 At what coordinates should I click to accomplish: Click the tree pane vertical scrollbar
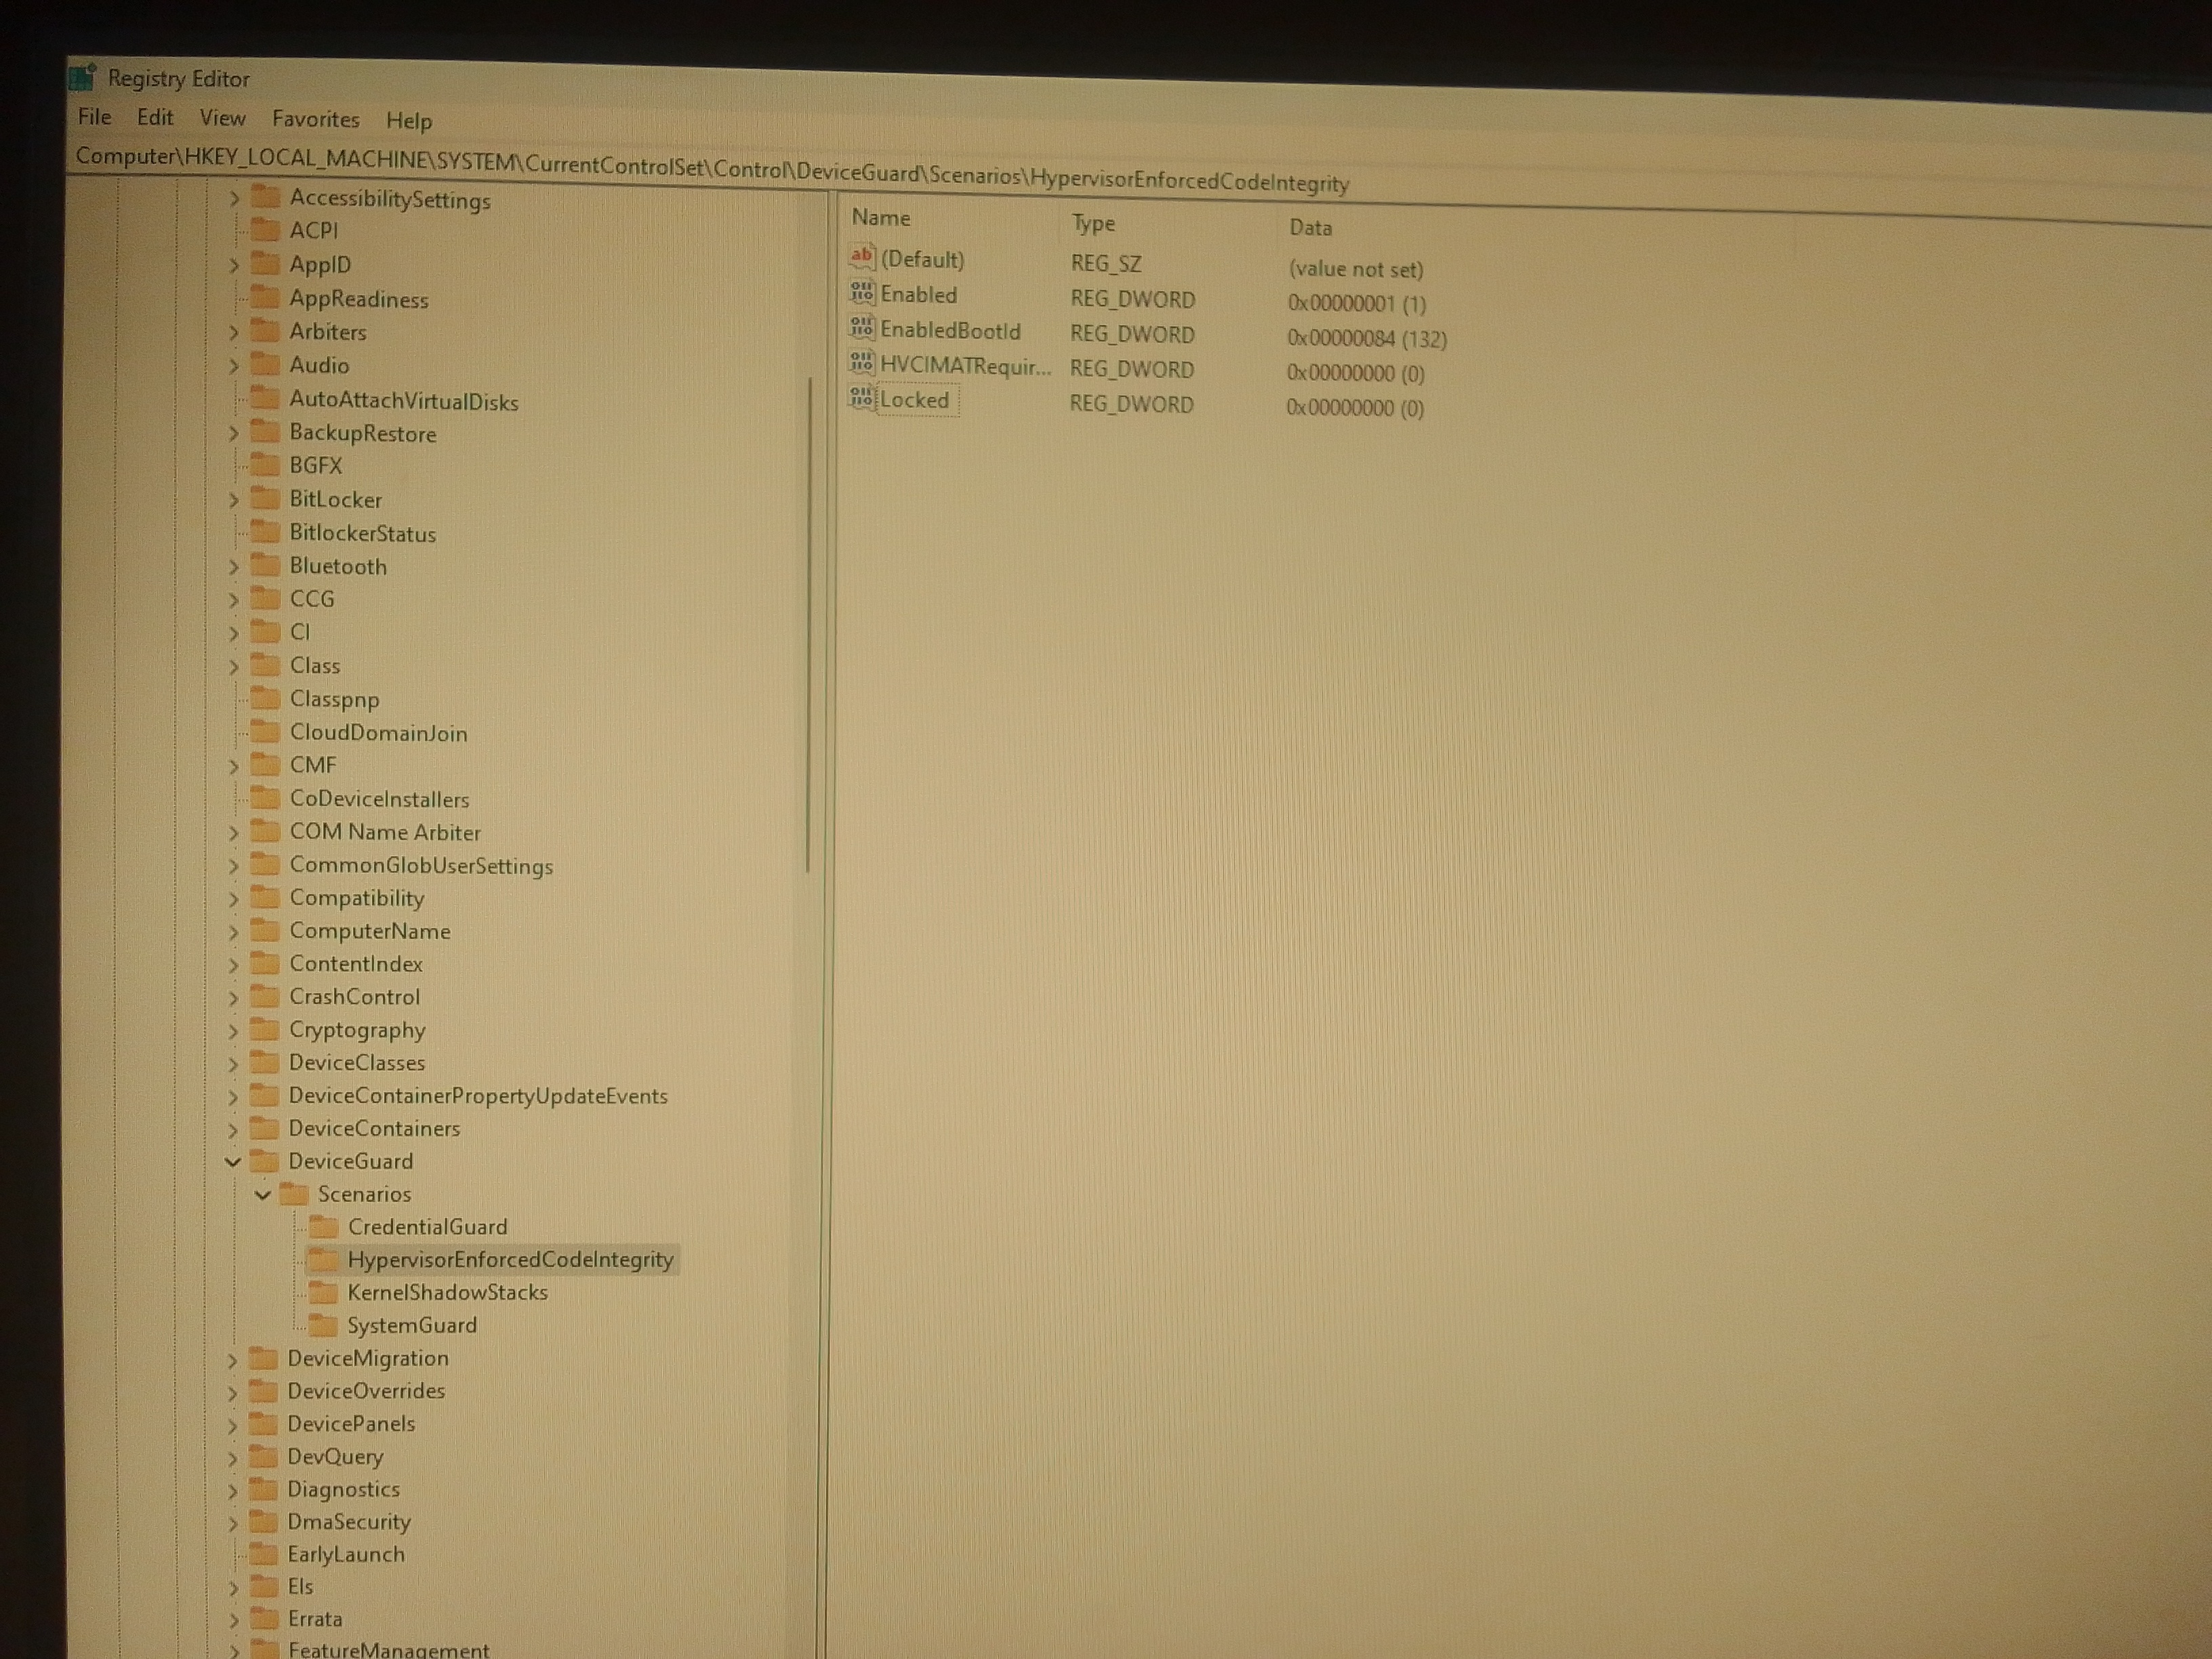click(807, 625)
